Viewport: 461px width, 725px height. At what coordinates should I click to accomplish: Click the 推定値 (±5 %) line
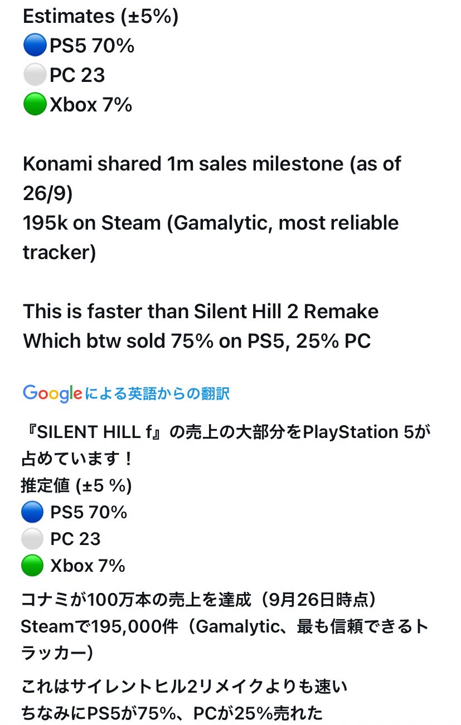tap(76, 486)
